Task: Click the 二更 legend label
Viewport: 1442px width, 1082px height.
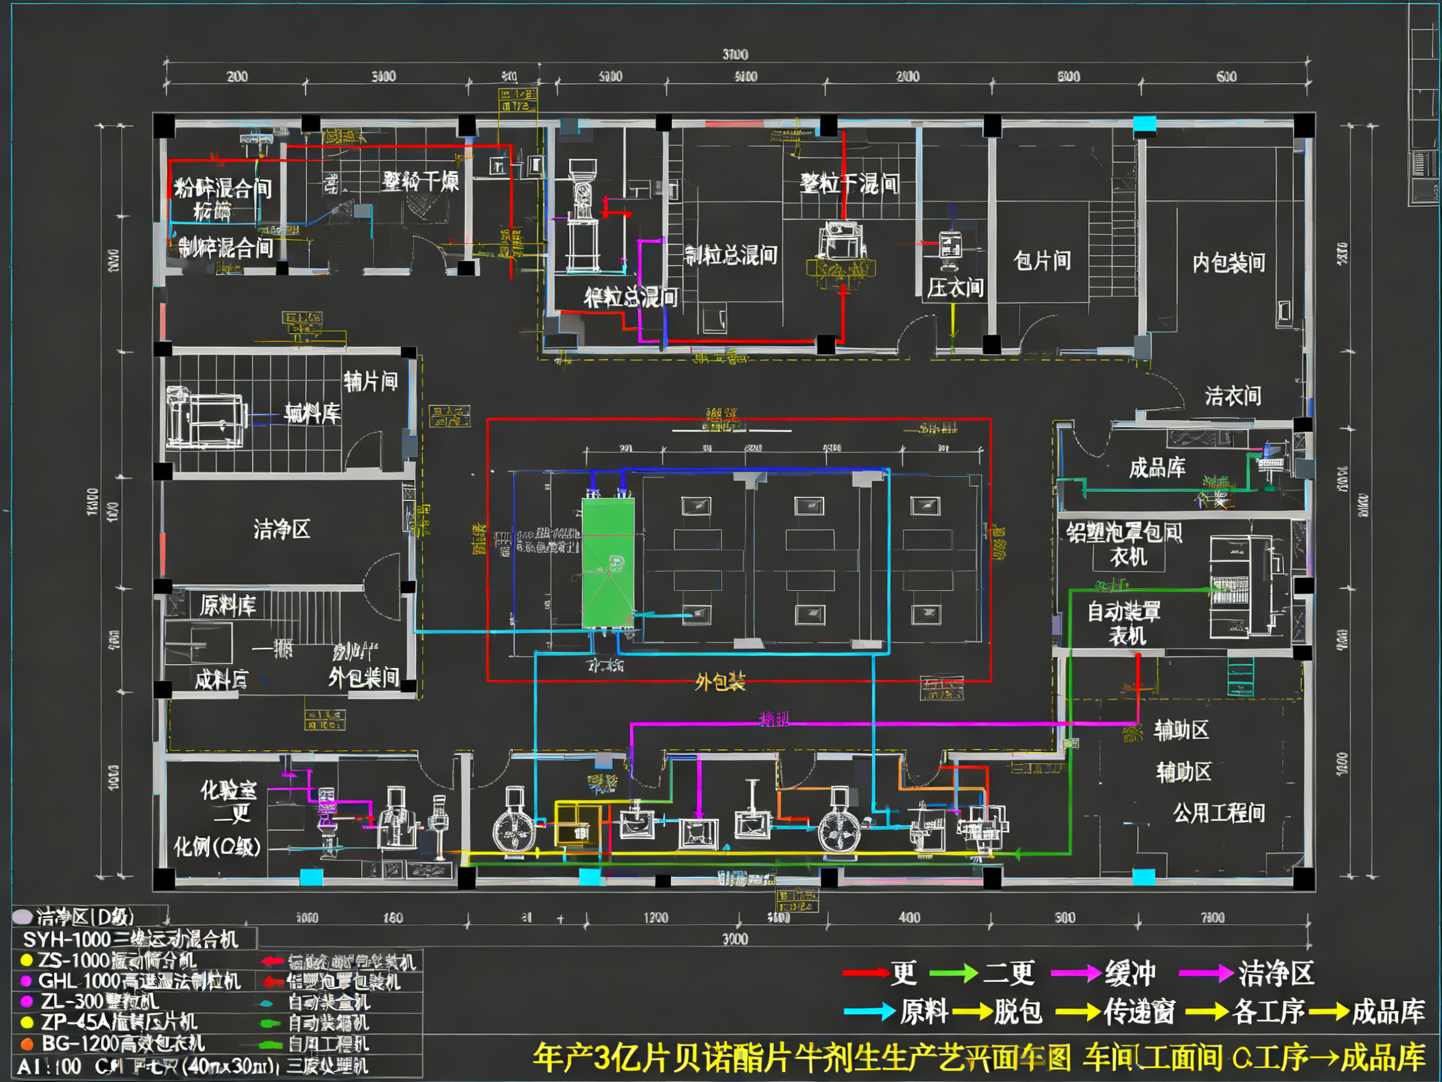Action: pos(1008,973)
